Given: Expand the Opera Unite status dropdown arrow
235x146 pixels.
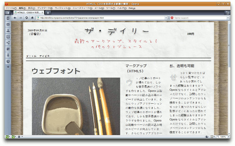Looking at the screenshot, I should tap(15, 136).
